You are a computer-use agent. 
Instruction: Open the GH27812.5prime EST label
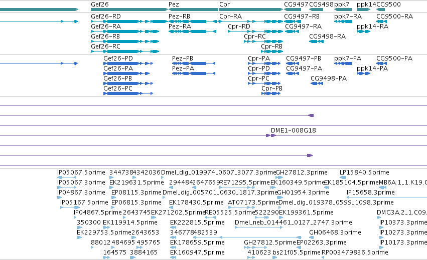click(269, 242)
